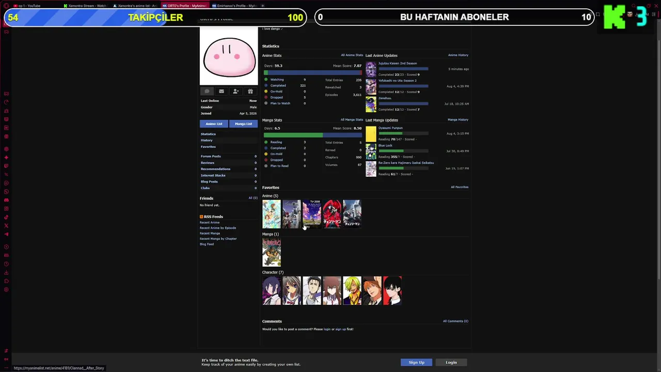
Task: Click the Login button in bottom banner
Action: click(x=451, y=362)
